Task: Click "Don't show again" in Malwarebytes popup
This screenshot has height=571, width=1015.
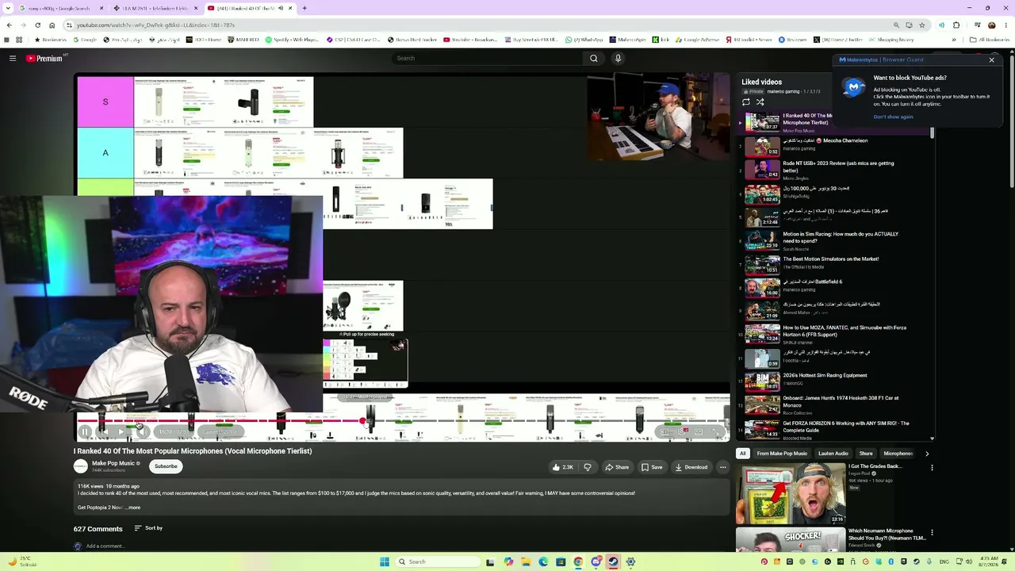Action: coord(893,117)
